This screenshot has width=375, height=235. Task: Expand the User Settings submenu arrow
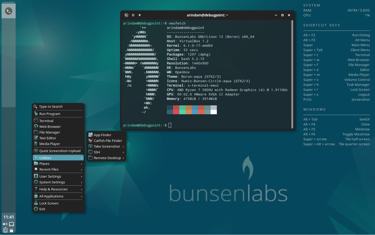point(82,177)
